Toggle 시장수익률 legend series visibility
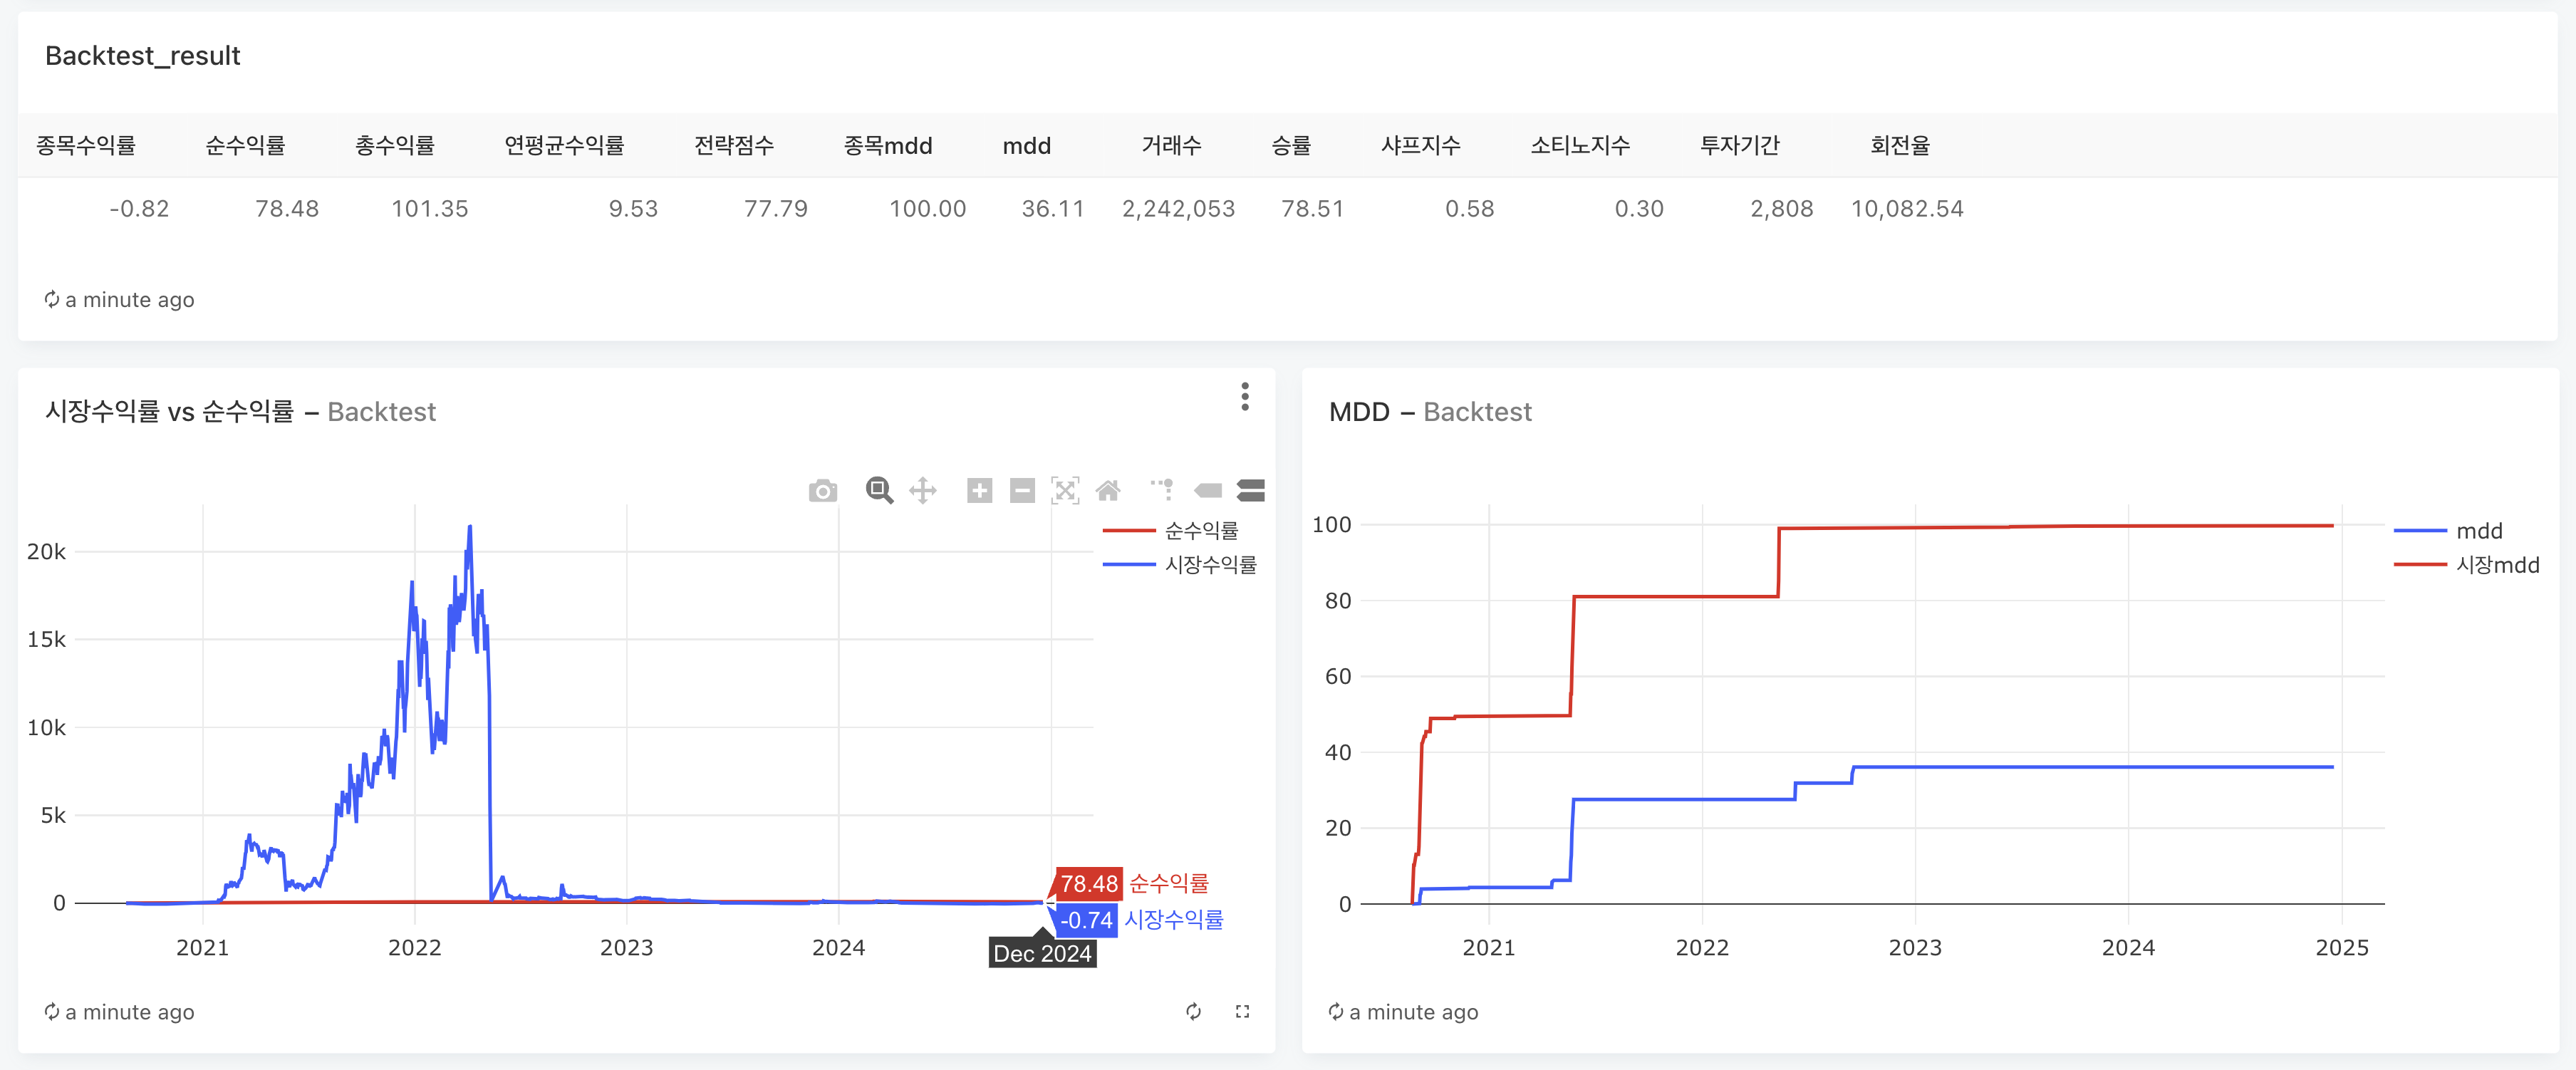 tap(1210, 564)
